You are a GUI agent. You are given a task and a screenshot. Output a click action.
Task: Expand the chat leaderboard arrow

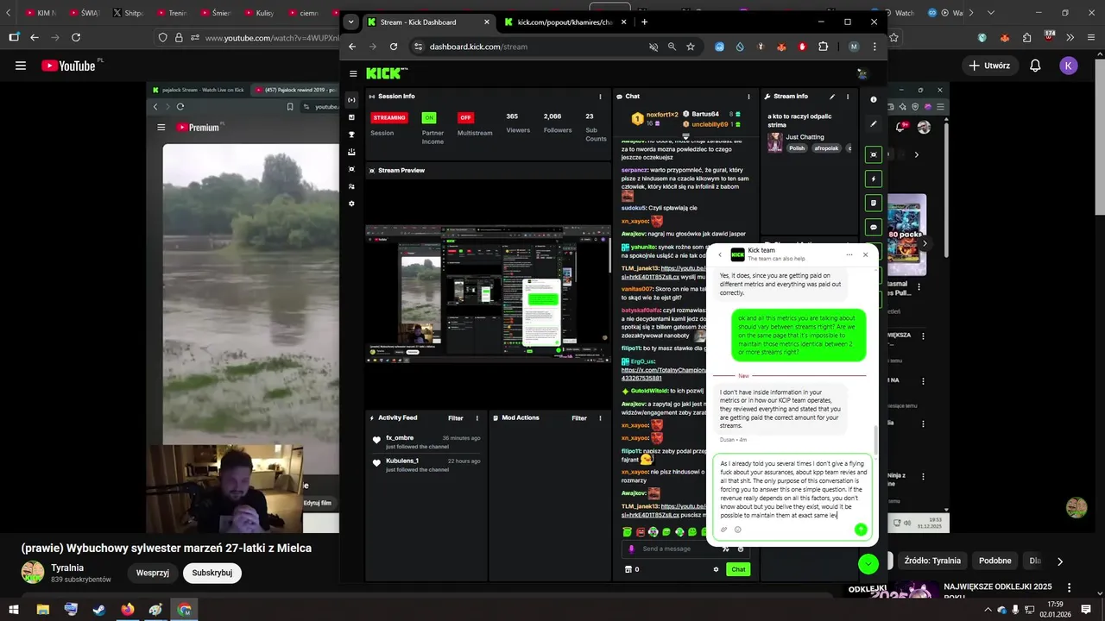[686, 136]
